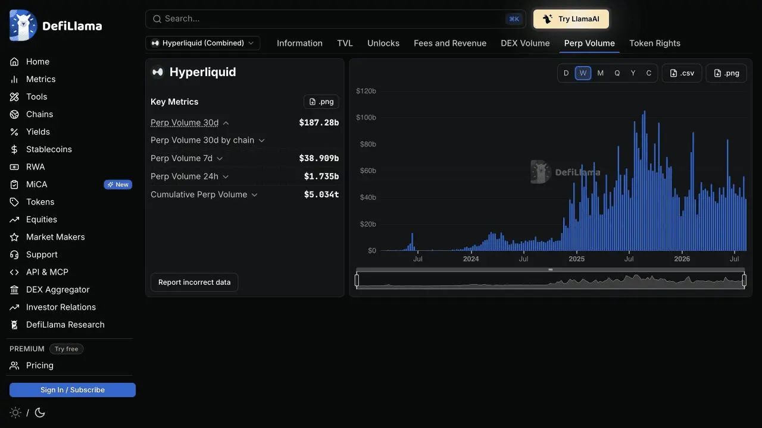Open the Token Rights tab
Image resolution: width=762 pixels, height=428 pixels.
655,43
